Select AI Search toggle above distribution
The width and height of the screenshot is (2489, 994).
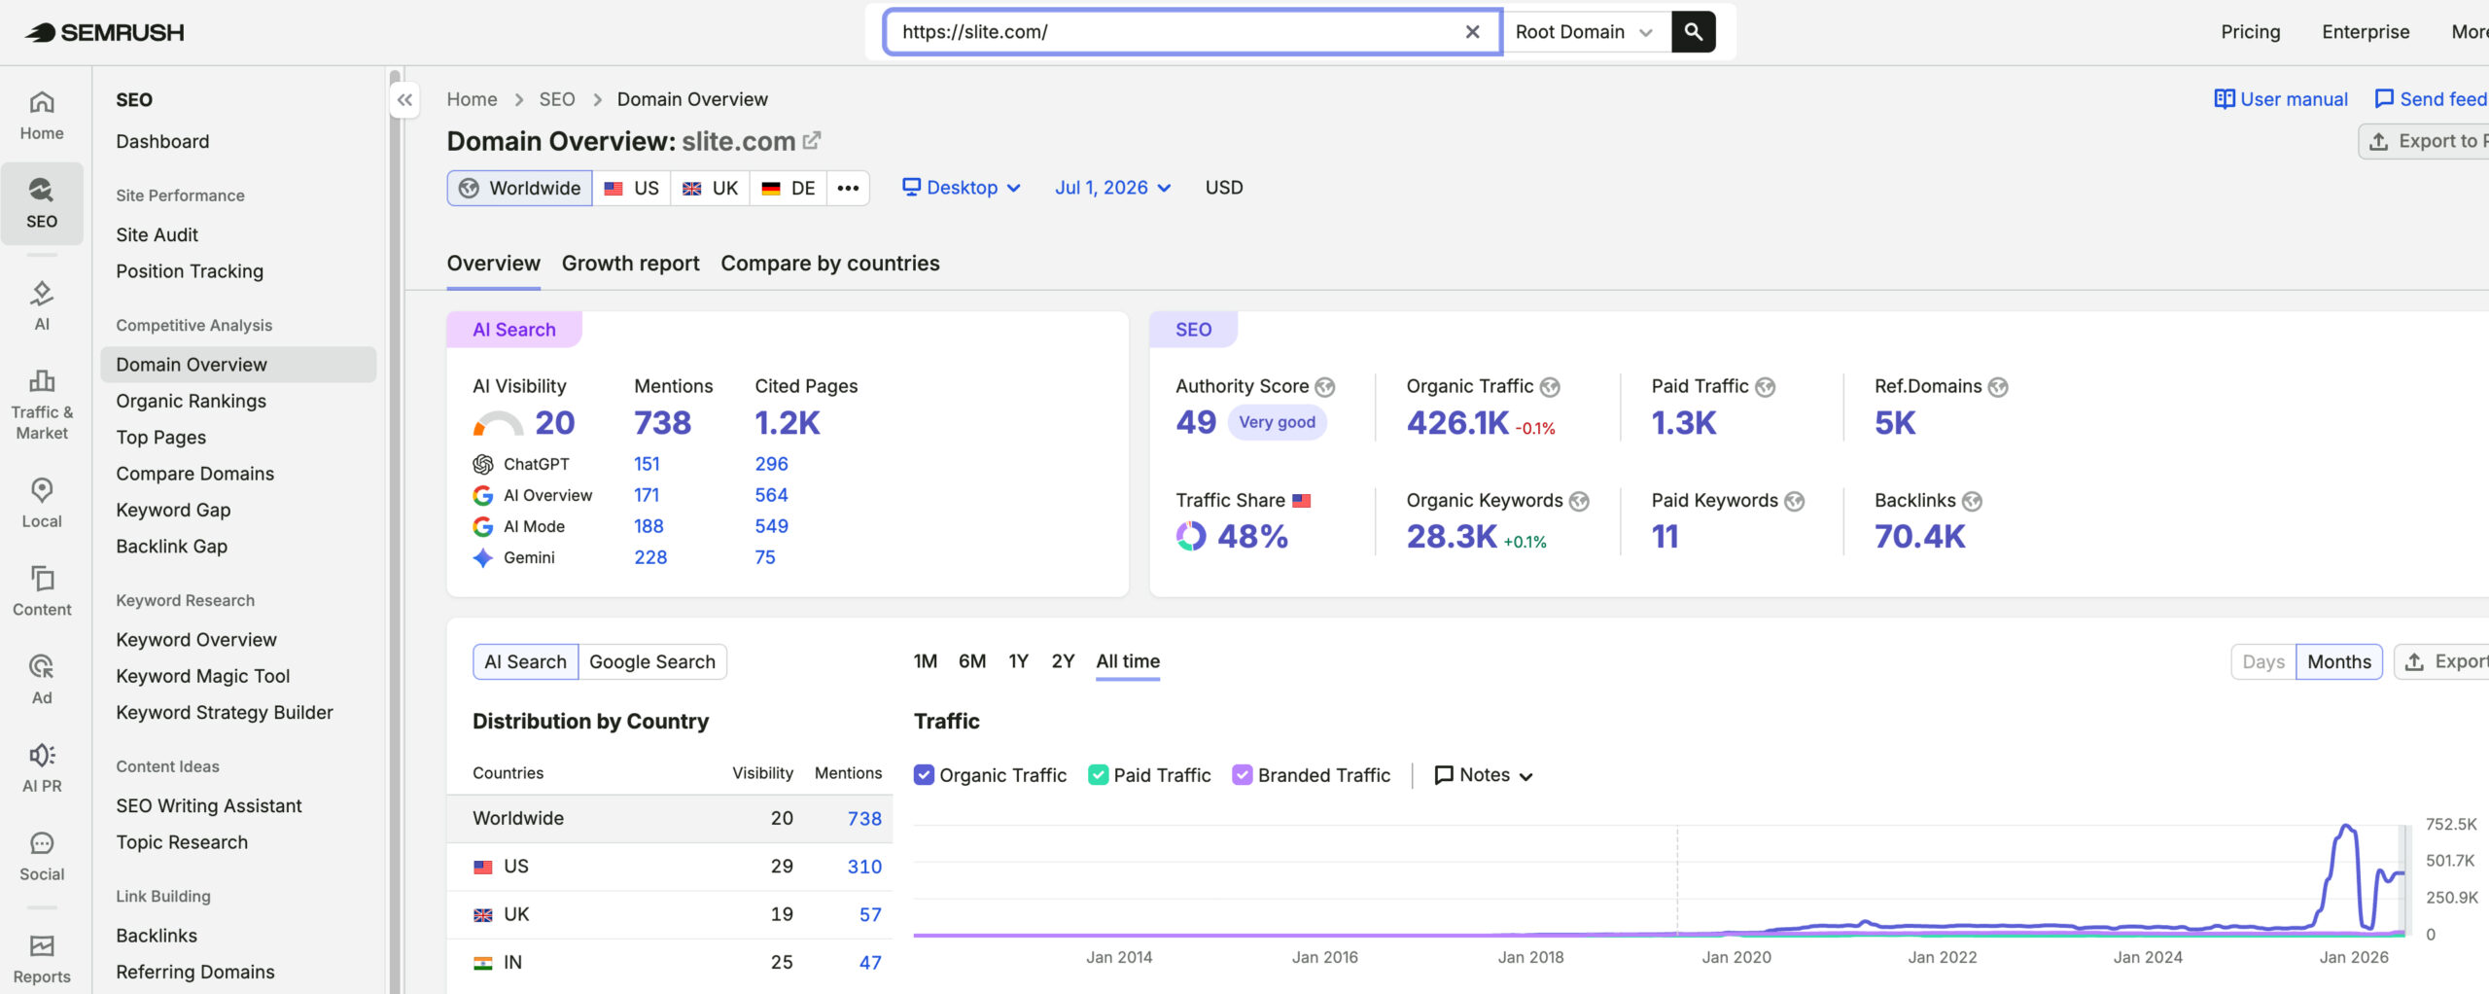click(x=525, y=662)
